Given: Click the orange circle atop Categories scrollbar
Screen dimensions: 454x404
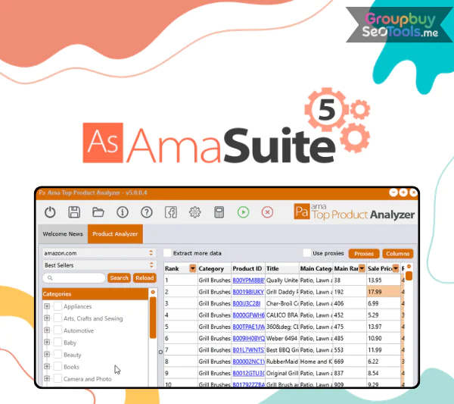Looking at the screenshot, I should click(x=153, y=292).
